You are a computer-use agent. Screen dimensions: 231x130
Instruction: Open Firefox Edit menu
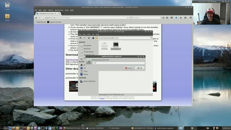coord(40,10)
